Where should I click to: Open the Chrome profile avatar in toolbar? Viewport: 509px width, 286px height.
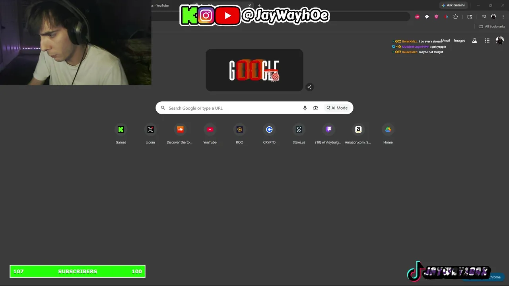pos(493,17)
